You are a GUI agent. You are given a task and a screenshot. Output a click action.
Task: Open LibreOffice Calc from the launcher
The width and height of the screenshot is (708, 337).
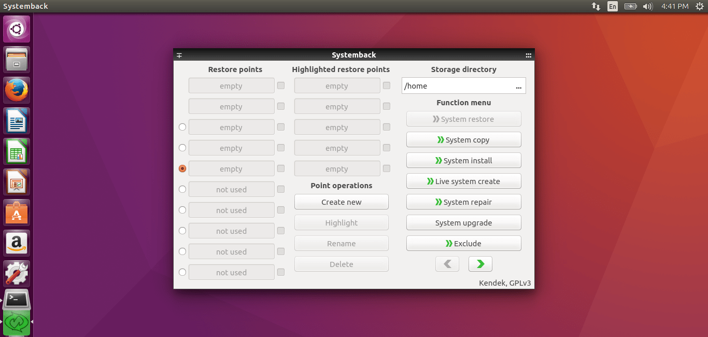tap(17, 151)
